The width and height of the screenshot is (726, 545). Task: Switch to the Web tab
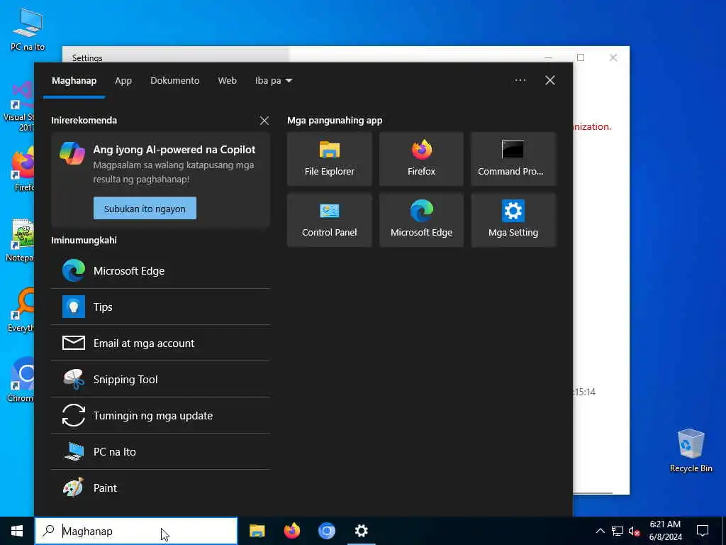228,81
